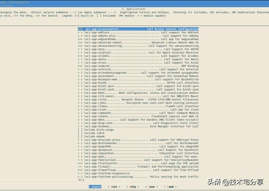This screenshot has width=269, height=191.
Task: Open the Help button
Action: pyautogui.click(x=133, y=187)
